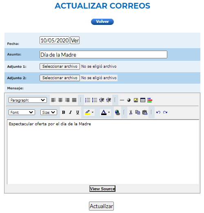Screen dimensions: 204x213
Task: Insert a hyperlink with globe icon
Action: point(118,113)
